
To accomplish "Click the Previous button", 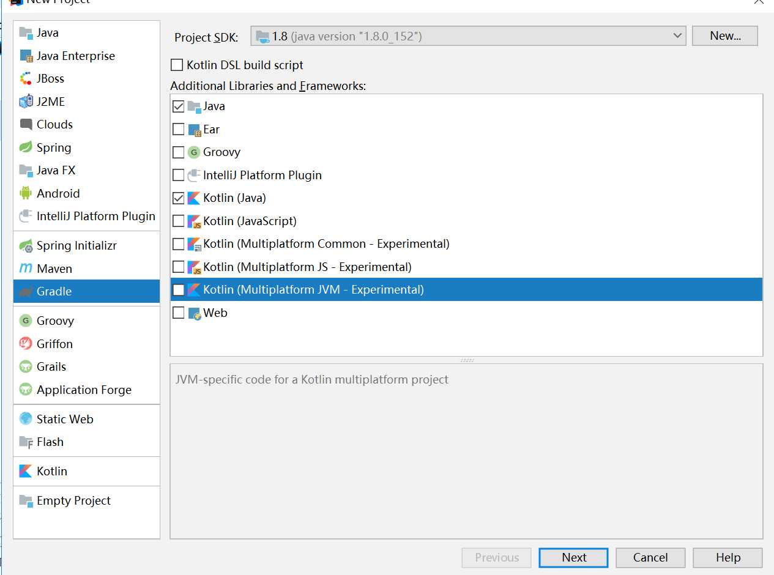I will [x=497, y=557].
